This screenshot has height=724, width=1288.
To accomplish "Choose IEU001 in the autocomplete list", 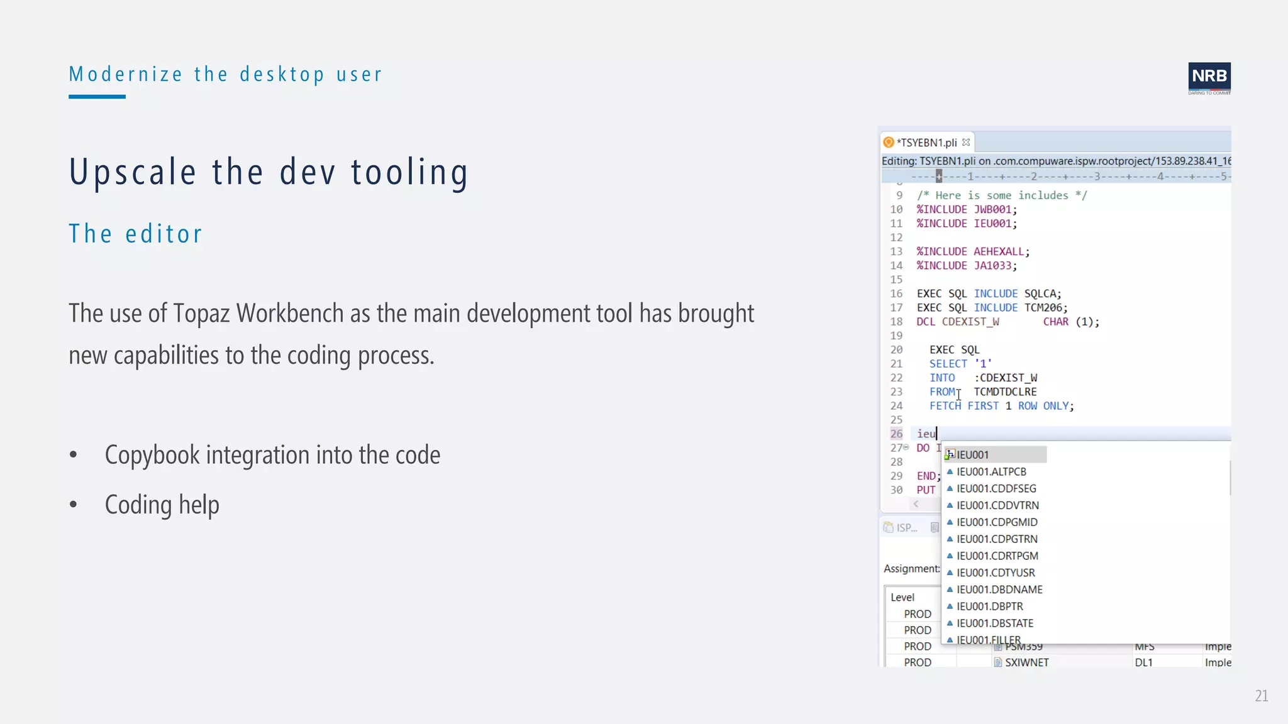I will (x=996, y=454).
